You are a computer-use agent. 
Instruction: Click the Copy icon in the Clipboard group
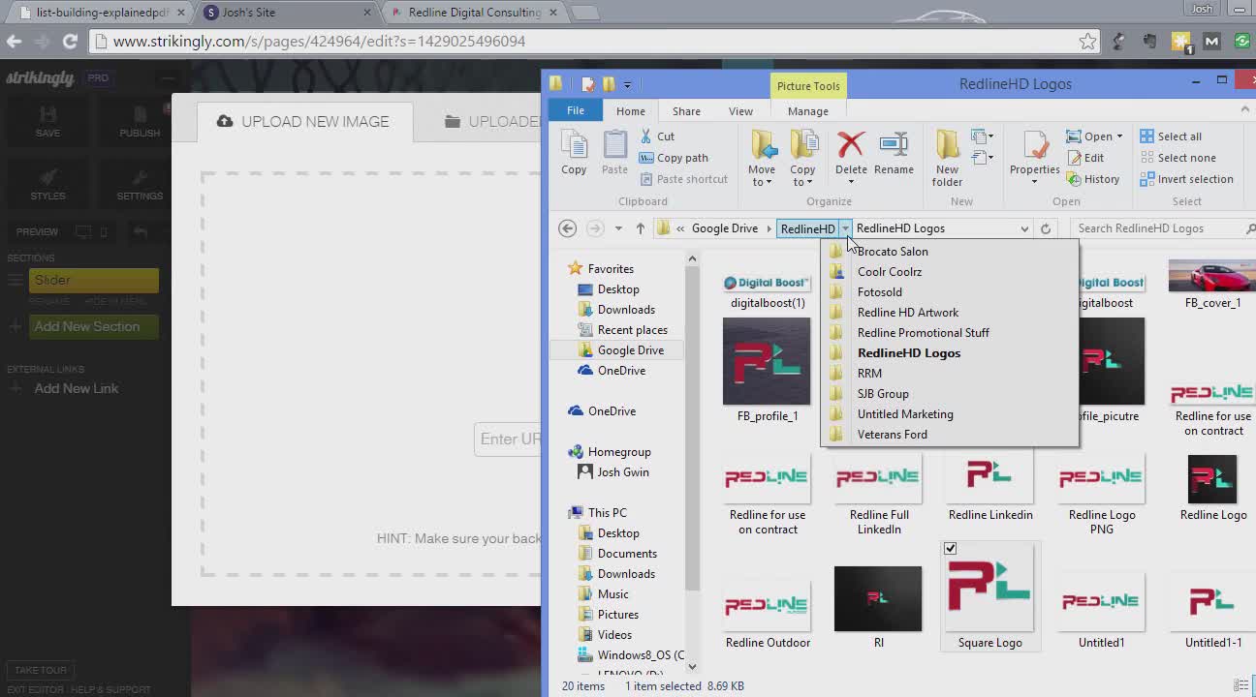click(x=574, y=154)
